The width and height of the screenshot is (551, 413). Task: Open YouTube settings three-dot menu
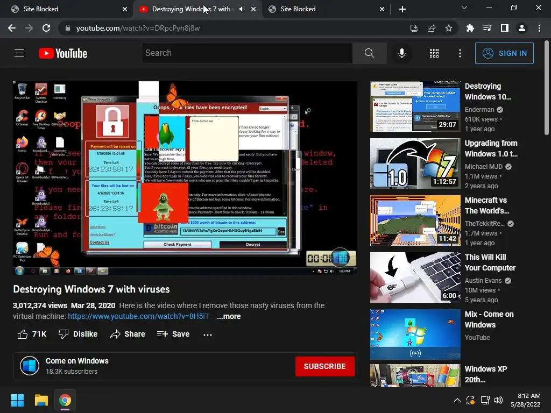tap(460, 53)
